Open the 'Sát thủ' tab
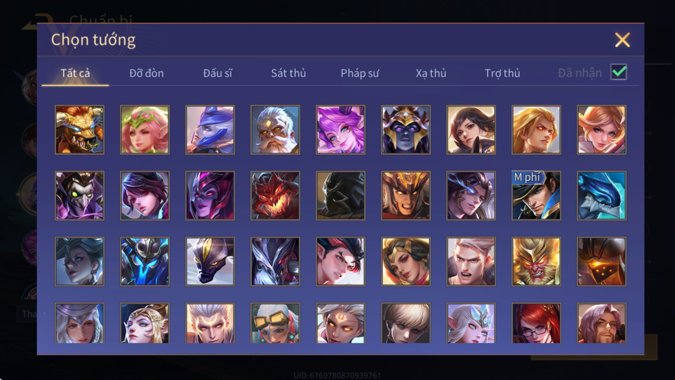 tap(289, 73)
